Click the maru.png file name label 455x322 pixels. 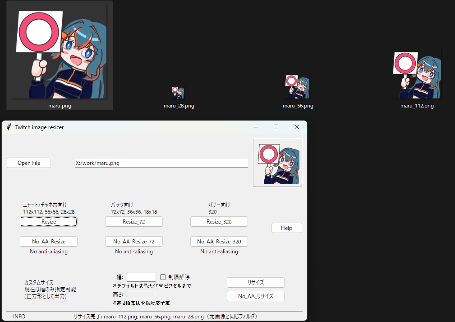click(60, 106)
